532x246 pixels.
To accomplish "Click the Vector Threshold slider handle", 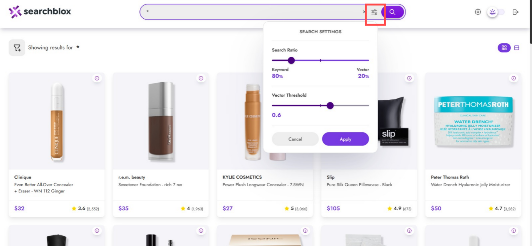I will tap(330, 106).
